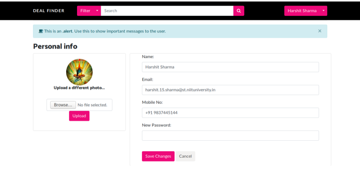The height and width of the screenshot is (175, 360).
Task: Open the Harshit Sharma caret dropdown
Action: coord(324,11)
